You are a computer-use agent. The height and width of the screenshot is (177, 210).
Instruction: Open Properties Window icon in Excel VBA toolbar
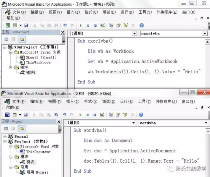pyautogui.click(x=118, y=25)
